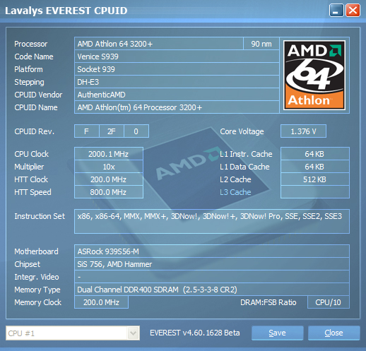Image resolution: width=366 pixels, height=351 pixels.
Task: Select the CPU #1 combo box field
Action: [x=73, y=333]
